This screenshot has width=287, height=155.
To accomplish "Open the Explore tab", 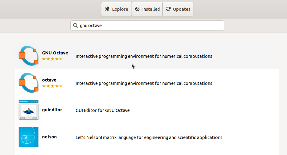I will pos(116,9).
